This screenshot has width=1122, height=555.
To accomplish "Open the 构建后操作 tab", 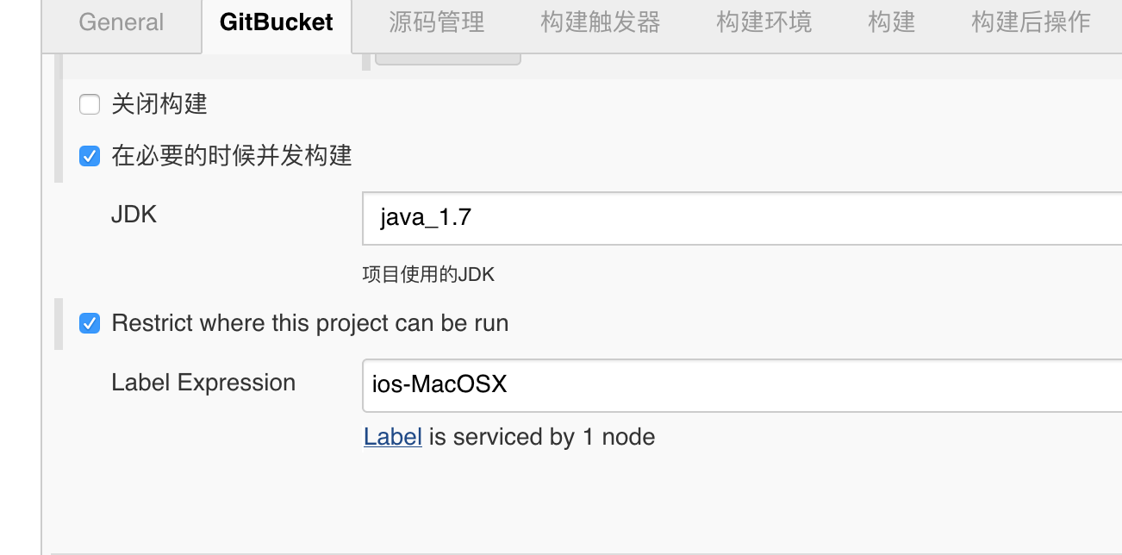I will (1031, 22).
